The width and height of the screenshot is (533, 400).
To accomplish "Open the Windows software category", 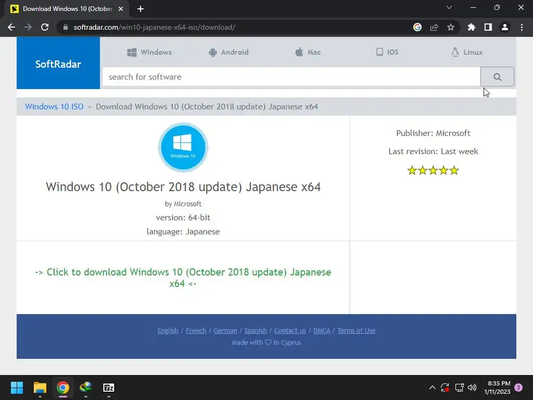I will [x=149, y=52].
